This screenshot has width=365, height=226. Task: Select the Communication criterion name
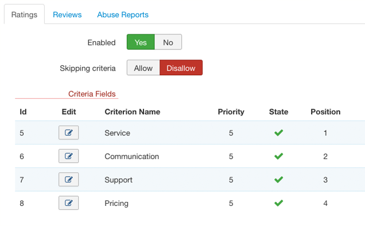[x=132, y=157]
